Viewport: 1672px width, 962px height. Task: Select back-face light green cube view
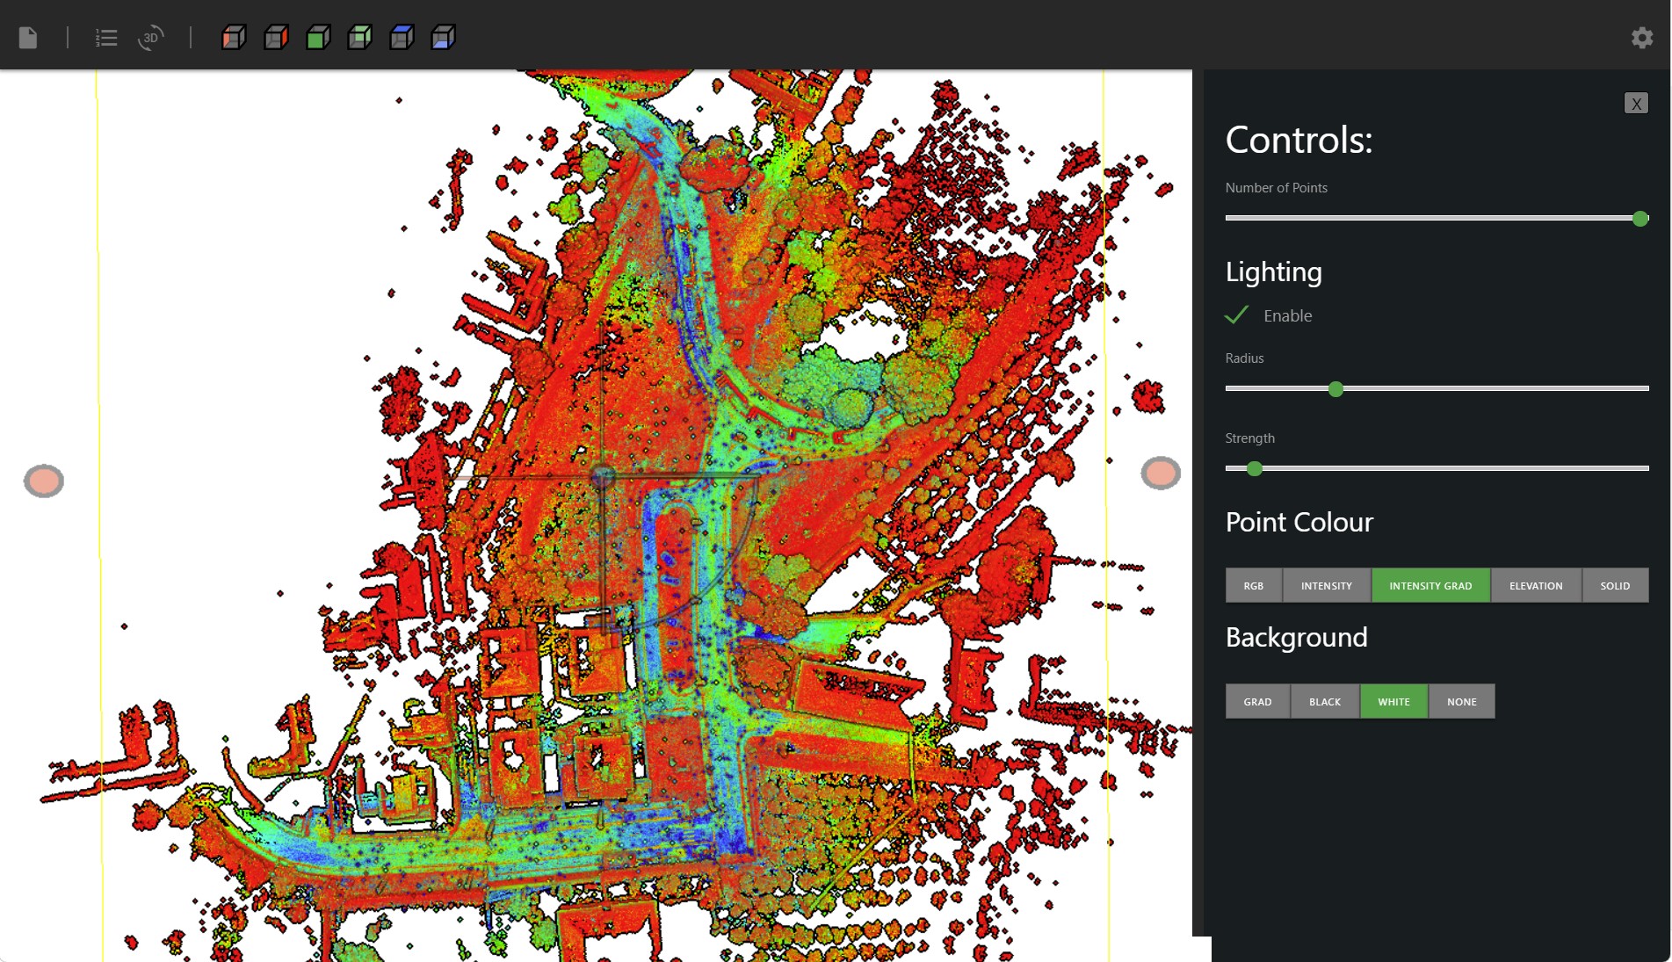point(359,38)
